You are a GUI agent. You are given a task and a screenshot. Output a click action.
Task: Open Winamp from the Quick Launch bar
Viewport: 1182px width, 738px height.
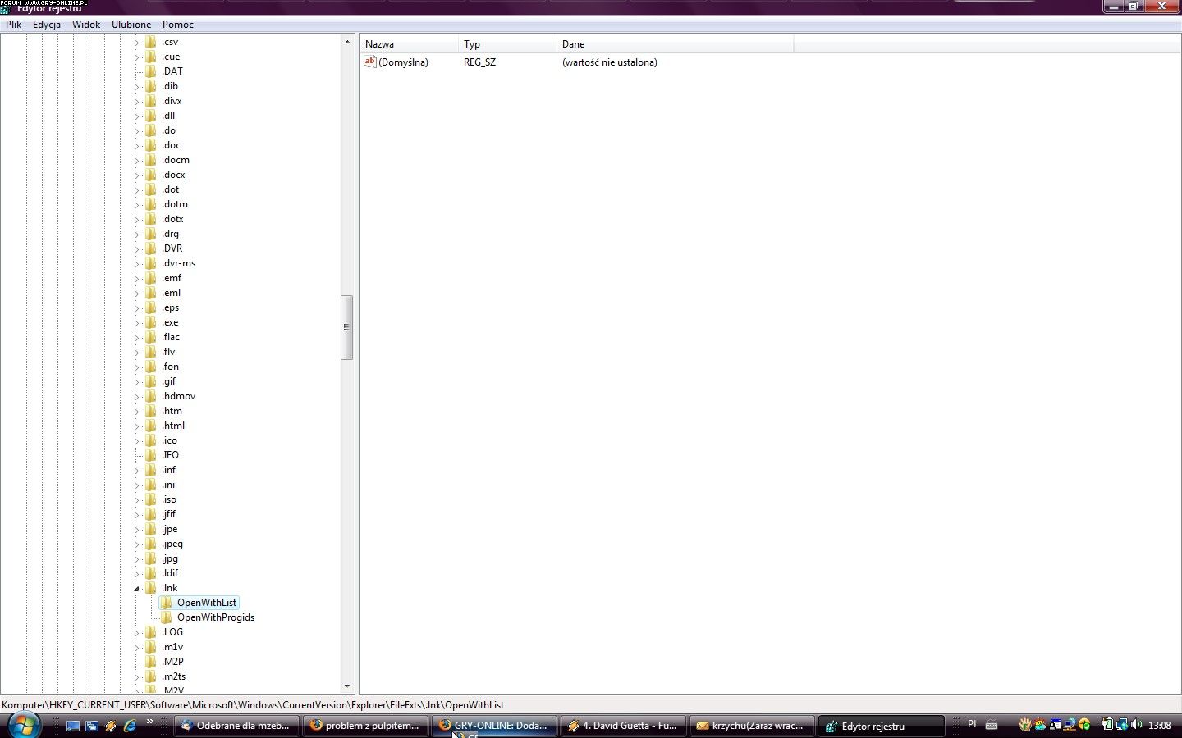[111, 726]
